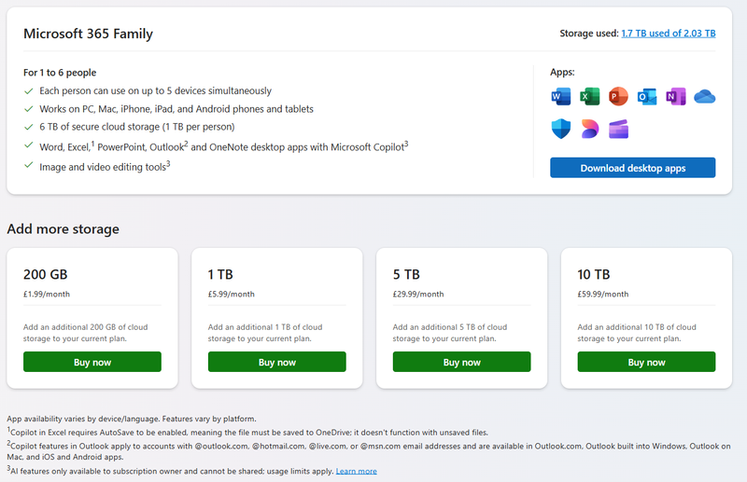Open the 1.7 TB storage used link
The image size is (747, 482).
pos(668,34)
